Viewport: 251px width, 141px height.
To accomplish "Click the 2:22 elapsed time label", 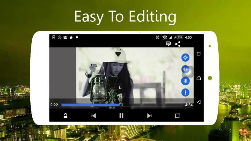I will 54,105.
